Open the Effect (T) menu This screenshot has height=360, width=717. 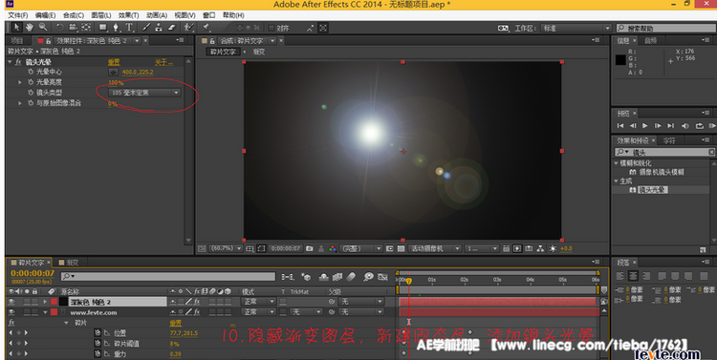tap(128, 15)
